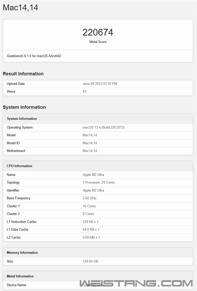The image size is (197, 291).
Task: Select the 2.82 GHz value
Action: [x=89, y=198]
